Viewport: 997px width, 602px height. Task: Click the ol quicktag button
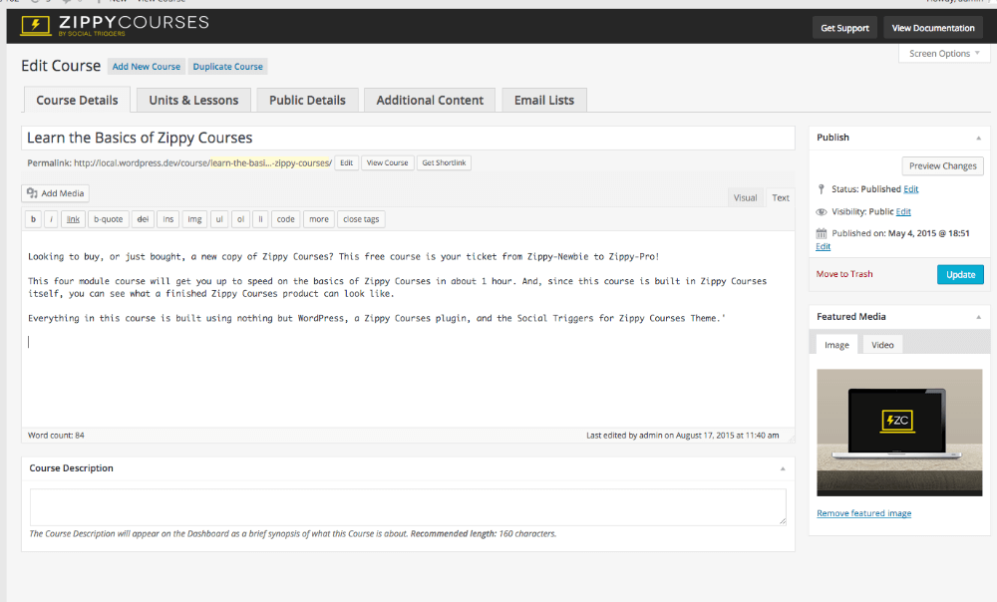point(240,219)
